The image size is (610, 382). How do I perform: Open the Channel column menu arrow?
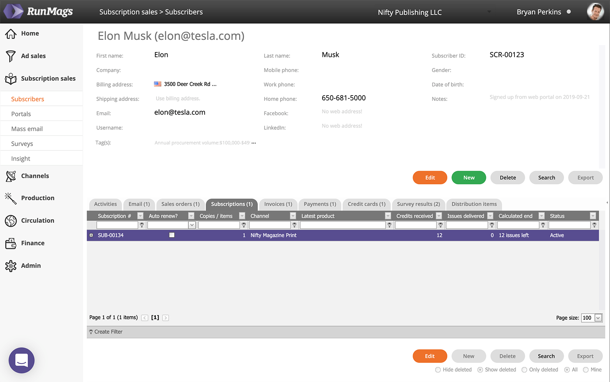click(x=293, y=216)
